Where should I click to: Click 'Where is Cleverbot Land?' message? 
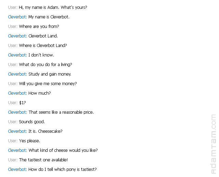pyautogui.click(x=43, y=45)
